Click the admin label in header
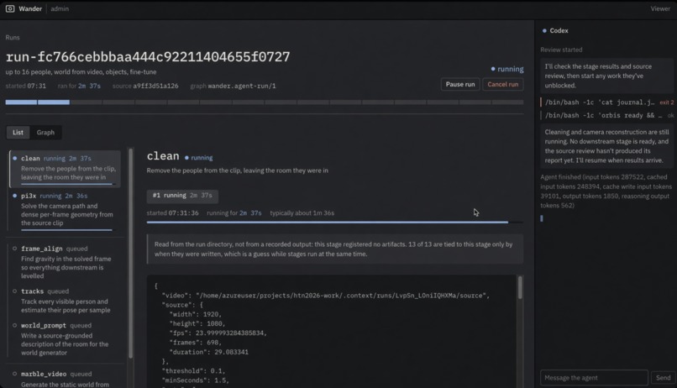677x388 pixels. tap(60, 8)
